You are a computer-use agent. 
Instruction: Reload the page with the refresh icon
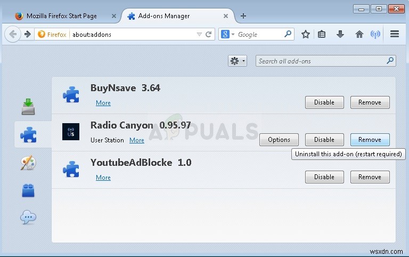(208, 34)
